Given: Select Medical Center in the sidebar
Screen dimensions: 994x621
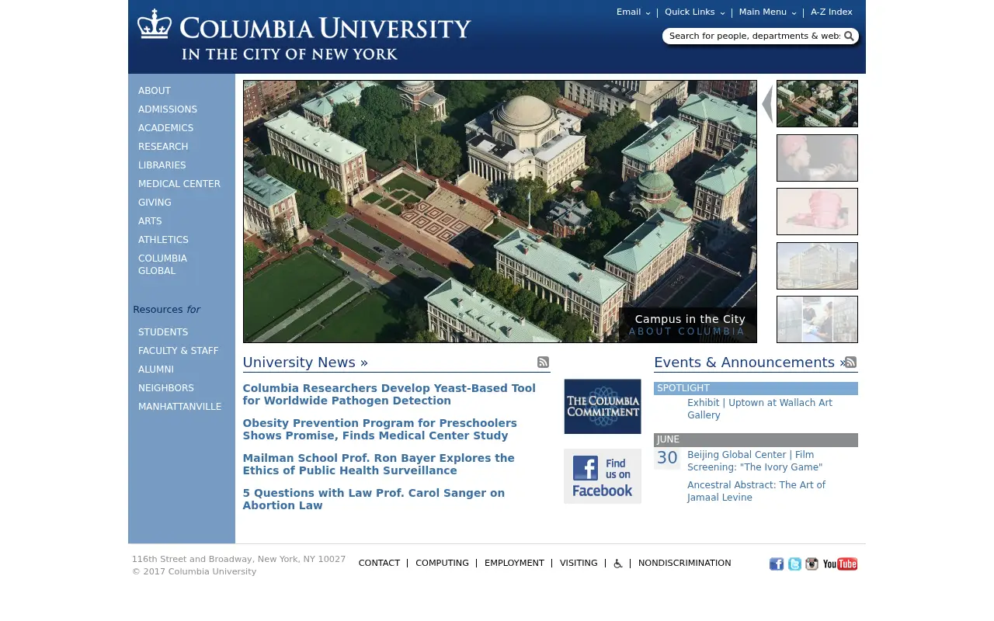Looking at the screenshot, I should [x=179, y=184].
